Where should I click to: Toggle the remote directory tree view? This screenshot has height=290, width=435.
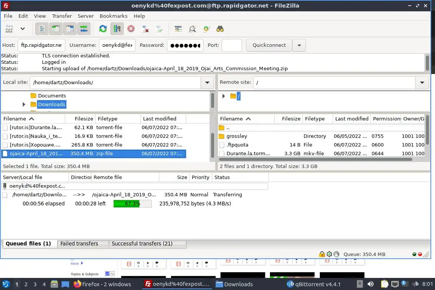point(69,29)
